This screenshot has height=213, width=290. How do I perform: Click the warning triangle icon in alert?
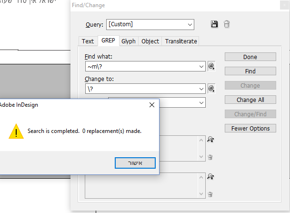pyautogui.click(x=16, y=132)
